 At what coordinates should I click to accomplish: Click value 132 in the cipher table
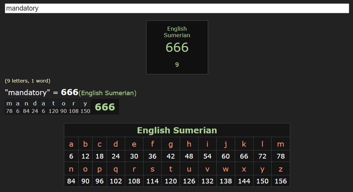click(x=207, y=181)
